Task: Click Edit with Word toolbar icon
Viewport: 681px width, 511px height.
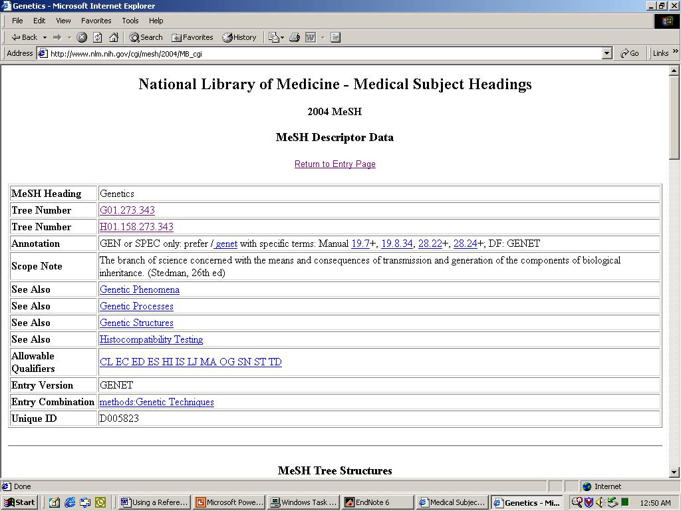Action: (x=311, y=37)
